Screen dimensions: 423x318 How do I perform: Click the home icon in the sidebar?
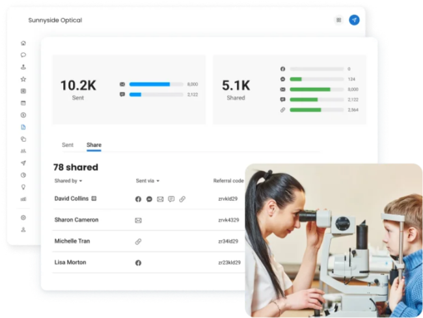23,43
